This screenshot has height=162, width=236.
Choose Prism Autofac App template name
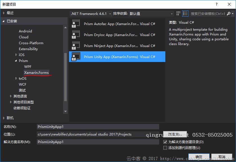coord(111,24)
